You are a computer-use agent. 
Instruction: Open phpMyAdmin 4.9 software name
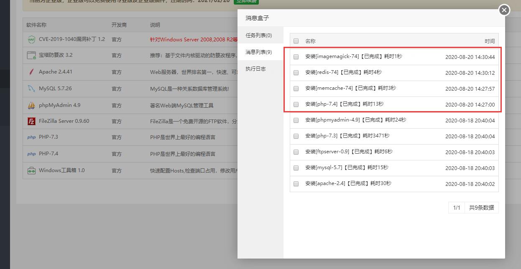pyautogui.click(x=60, y=105)
